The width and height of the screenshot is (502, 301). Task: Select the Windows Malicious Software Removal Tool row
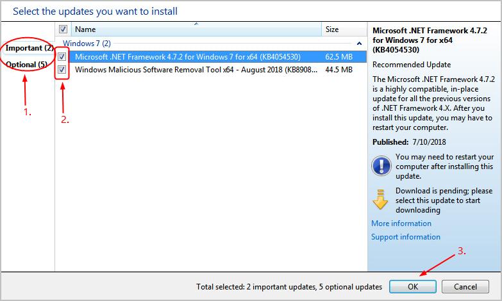pyautogui.click(x=192, y=69)
